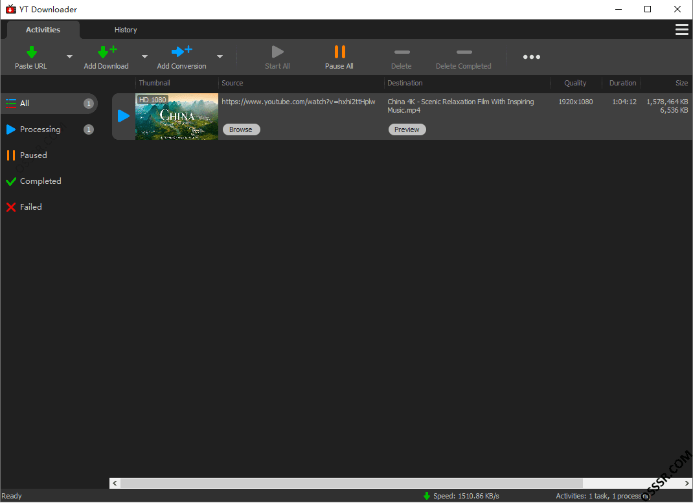Viewport: 693px width, 503px height.
Task: Click the Ready status text
Action: pyautogui.click(x=12, y=497)
